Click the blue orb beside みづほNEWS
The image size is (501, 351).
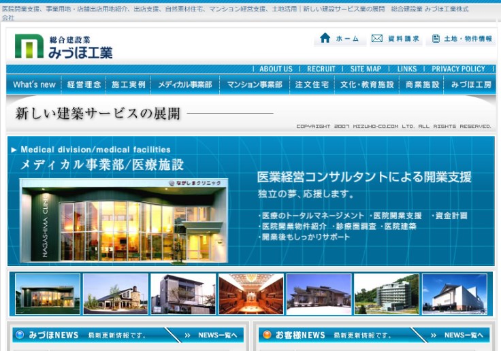click(20, 335)
